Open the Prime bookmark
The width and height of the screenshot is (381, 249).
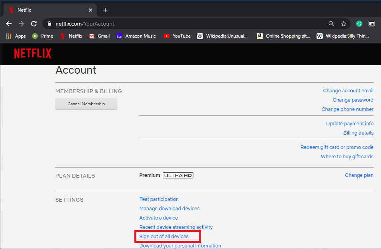[x=42, y=36]
